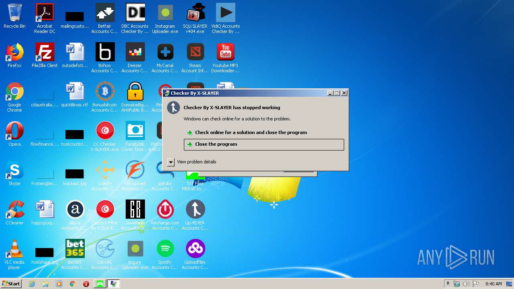Image resolution: width=514 pixels, height=289 pixels.
Task: Open MyCanal Accounts Checker icon
Action: point(165,58)
